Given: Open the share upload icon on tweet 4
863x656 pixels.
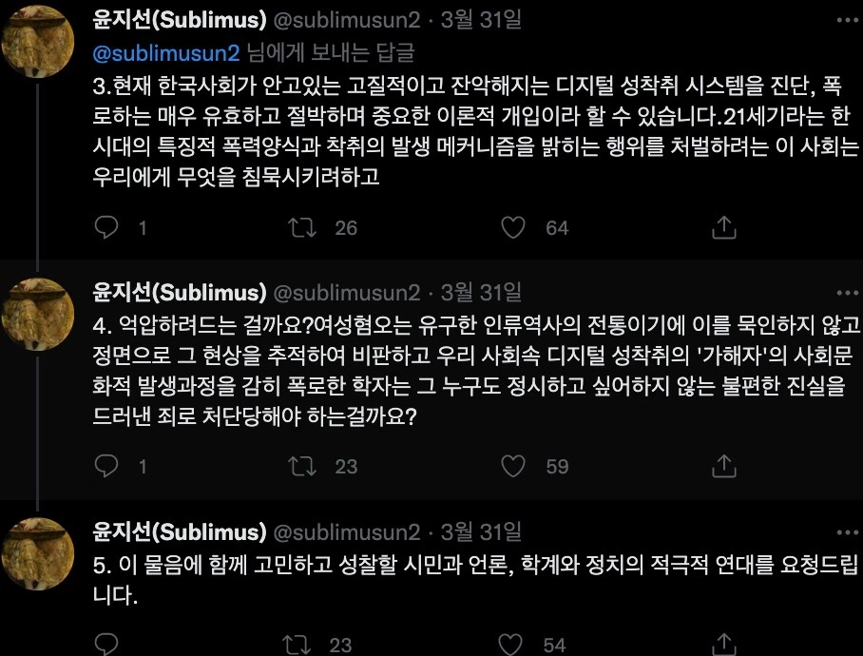Looking at the screenshot, I should click(724, 466).
